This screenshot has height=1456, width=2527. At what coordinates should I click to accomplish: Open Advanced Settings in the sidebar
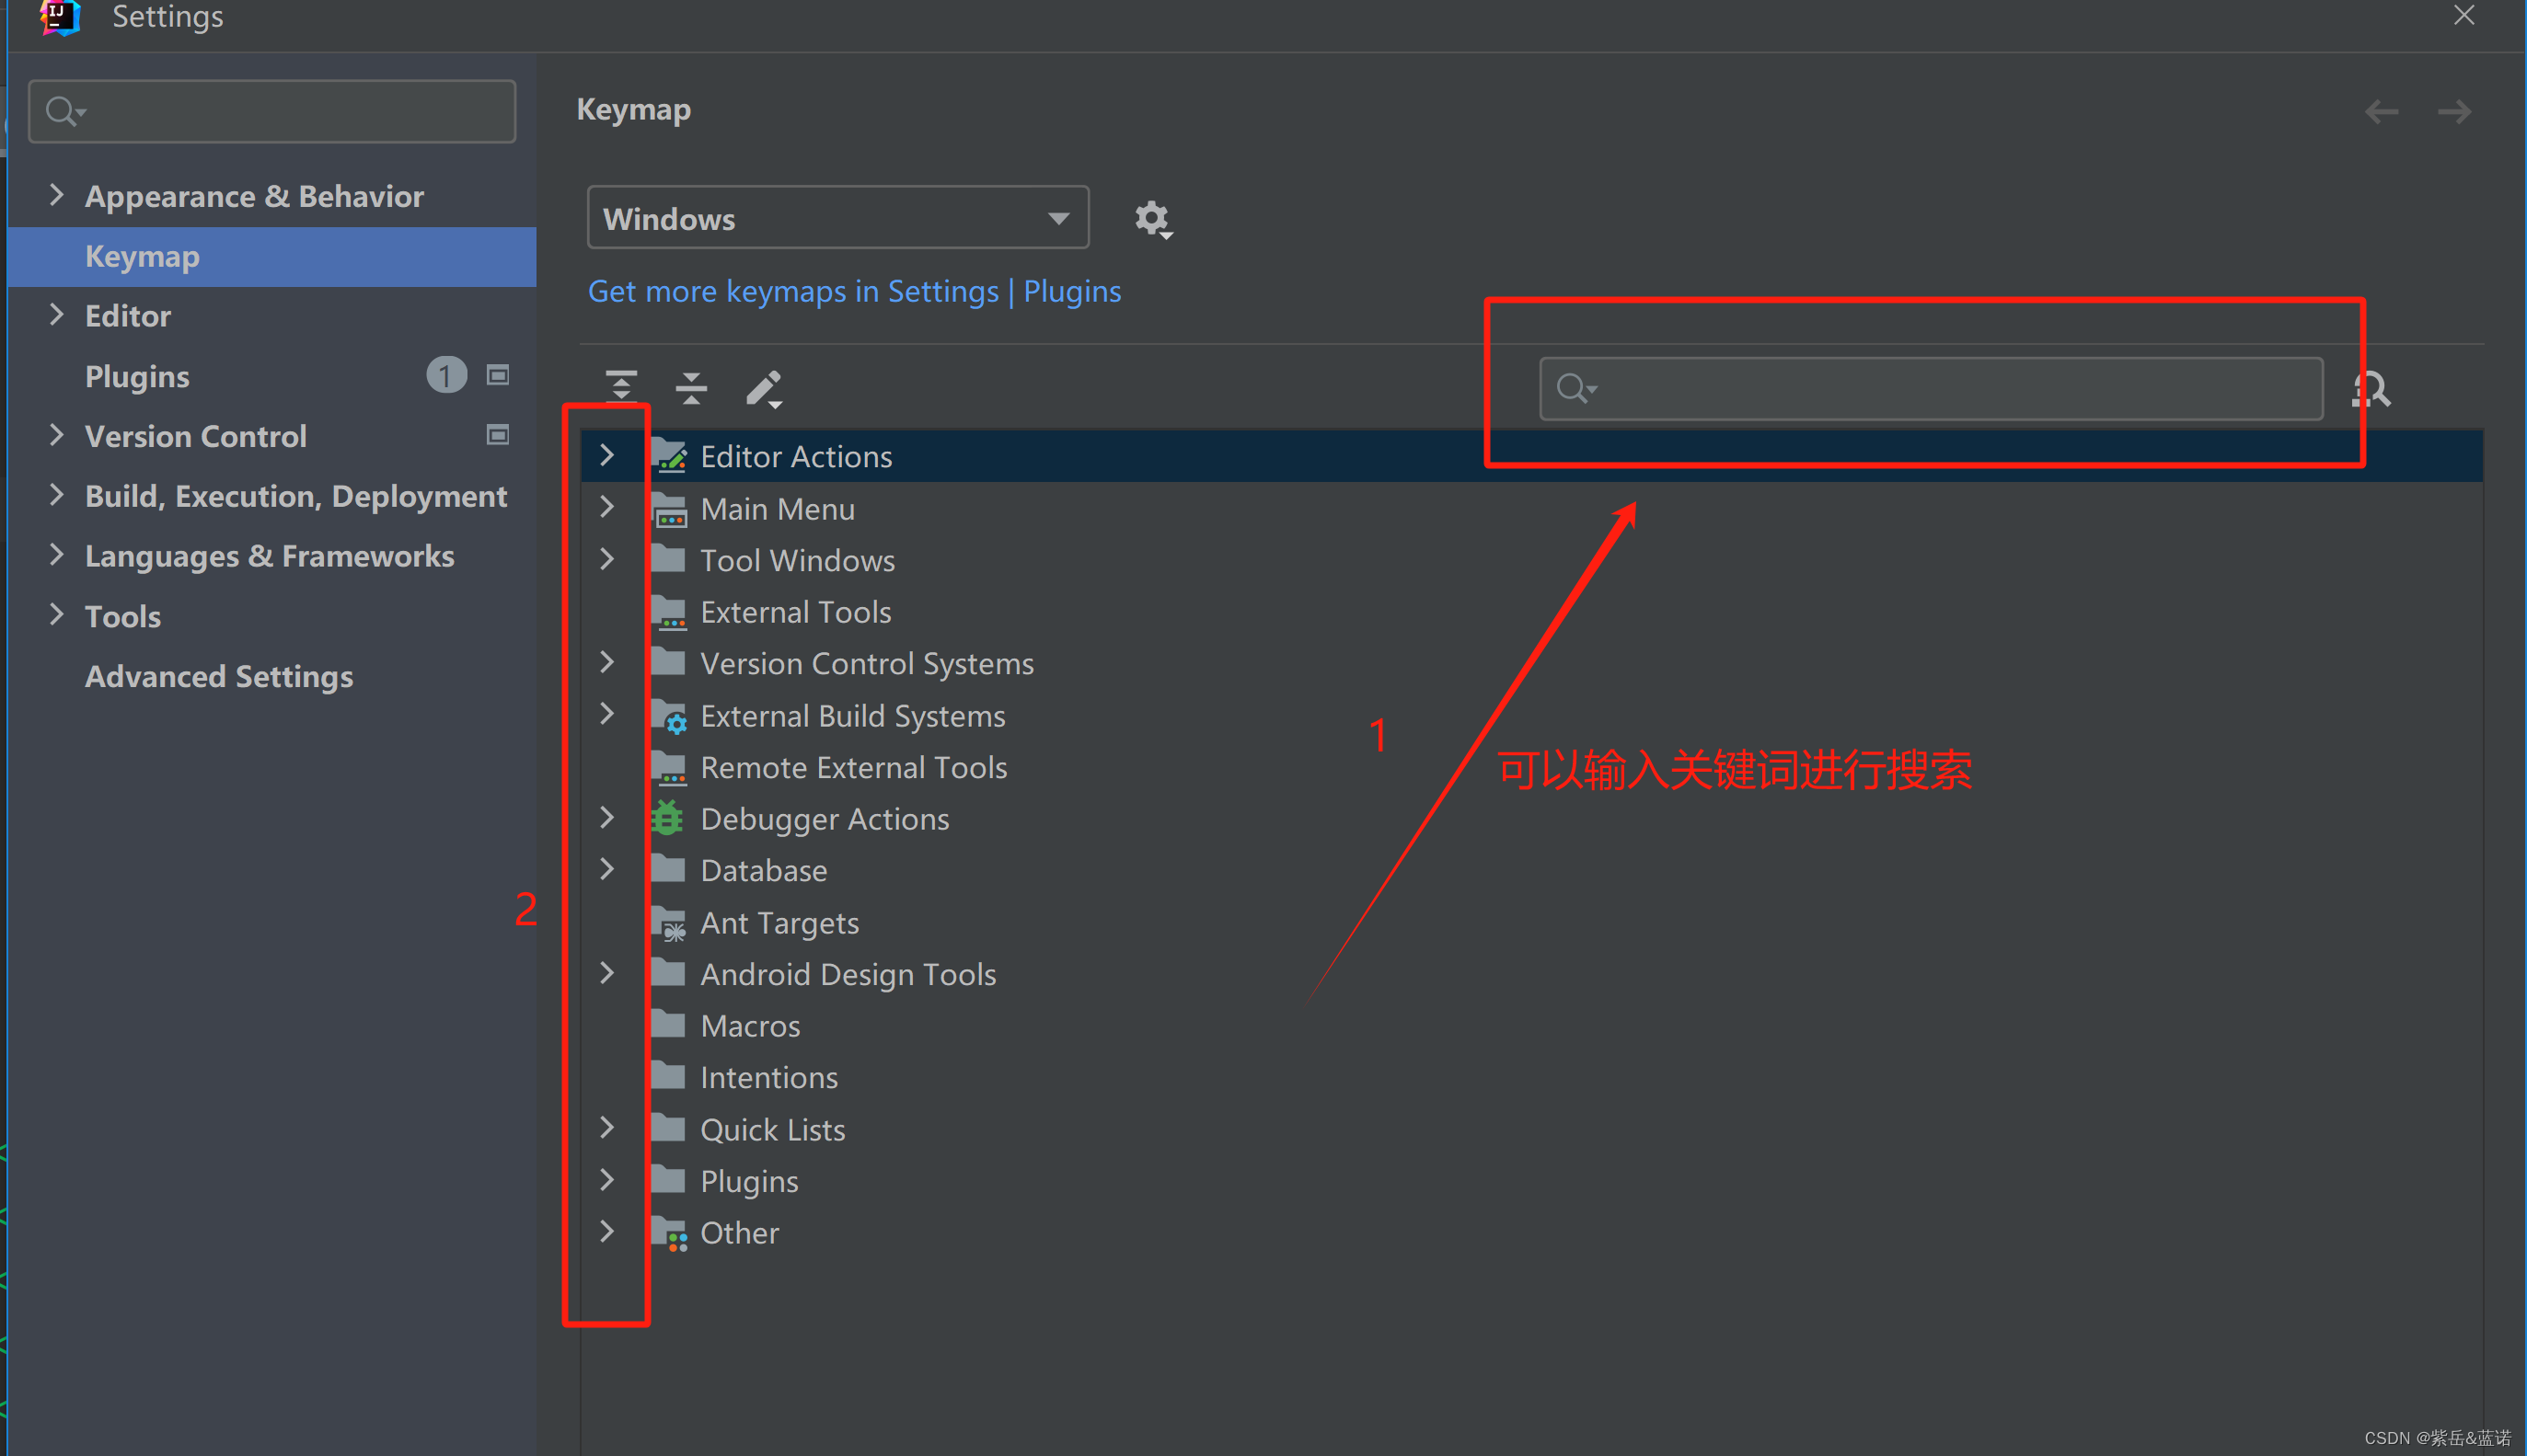[218, 676]
